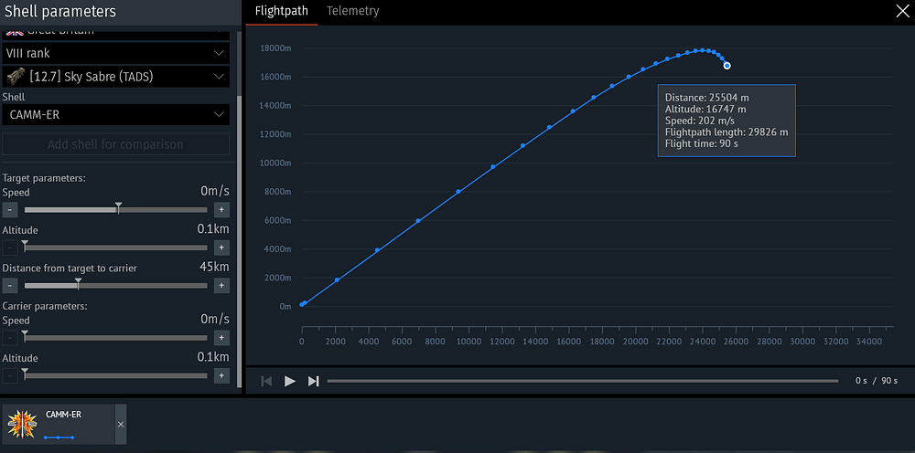Click Add shell for comparison button
915x453 pixels.
[x=115, y=144]
